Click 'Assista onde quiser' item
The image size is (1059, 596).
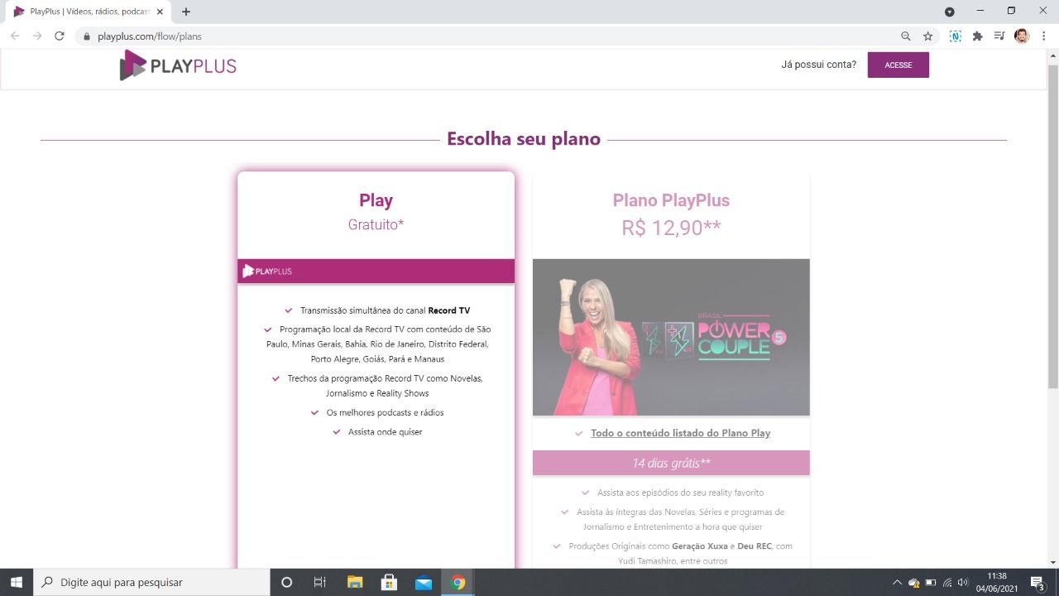[x=385, y=432]
